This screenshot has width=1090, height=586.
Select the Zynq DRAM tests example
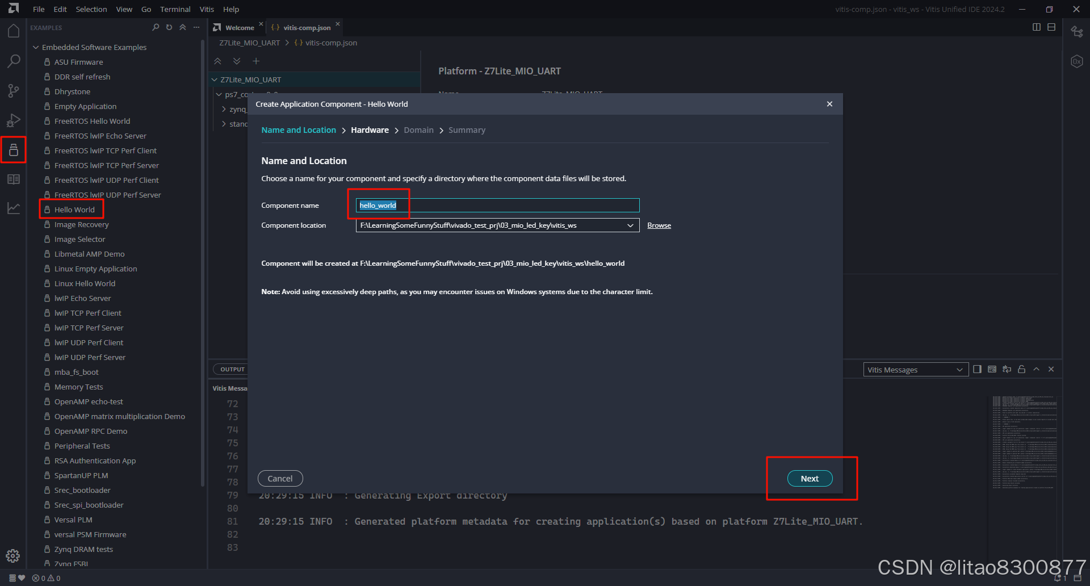[83, 549]
